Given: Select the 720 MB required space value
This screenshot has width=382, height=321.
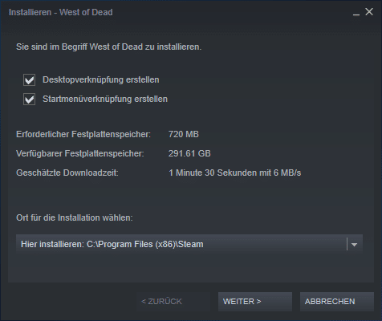Looking at the screenshot, I should click(184, 134).
